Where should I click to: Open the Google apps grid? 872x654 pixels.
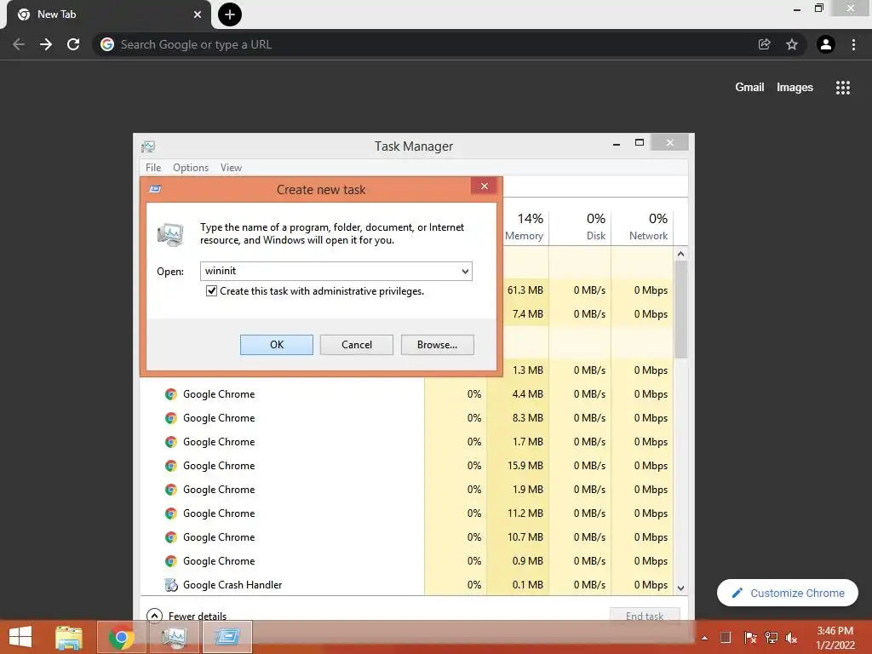pyautogui.click(x=843, y=88)
